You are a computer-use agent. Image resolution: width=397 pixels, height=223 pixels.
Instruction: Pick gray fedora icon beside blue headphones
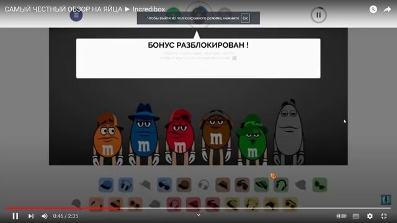(145, 185)
